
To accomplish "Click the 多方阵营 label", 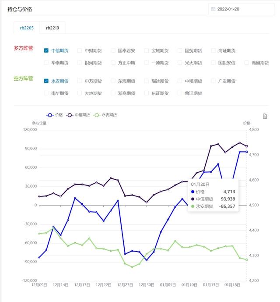I will [x=23, y=48].
